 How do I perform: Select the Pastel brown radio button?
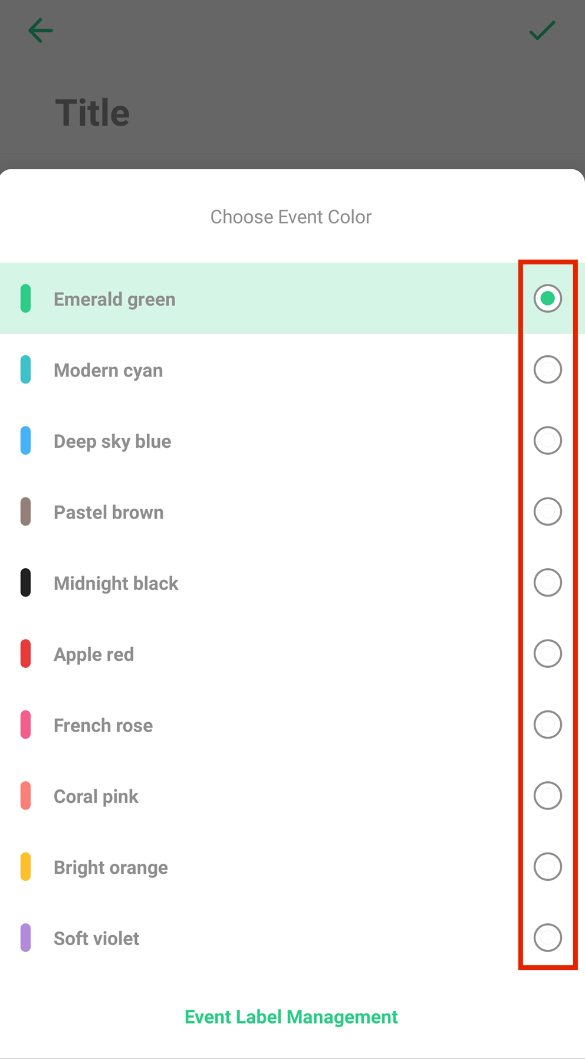[x=547, y=512]
